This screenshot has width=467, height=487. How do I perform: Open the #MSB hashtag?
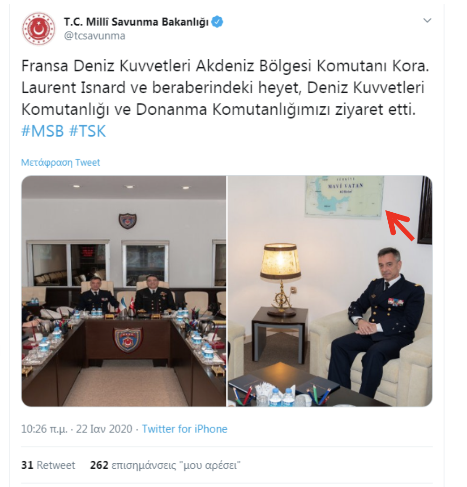tap(42, 131)
